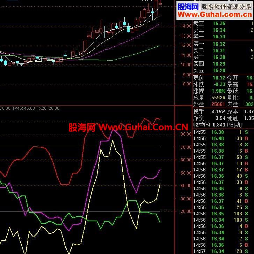Click the 涨跌 value -0.33
The height and width of the screenshot is (254, 254).
(x=219, y=85)
